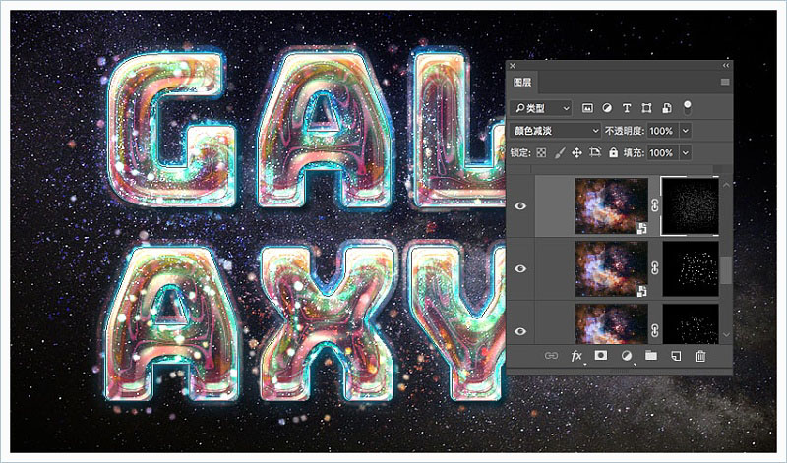Expand the 不透明度 opacity slider arrow
This screenshot has width=787, height=463.
tap(685, 131)
